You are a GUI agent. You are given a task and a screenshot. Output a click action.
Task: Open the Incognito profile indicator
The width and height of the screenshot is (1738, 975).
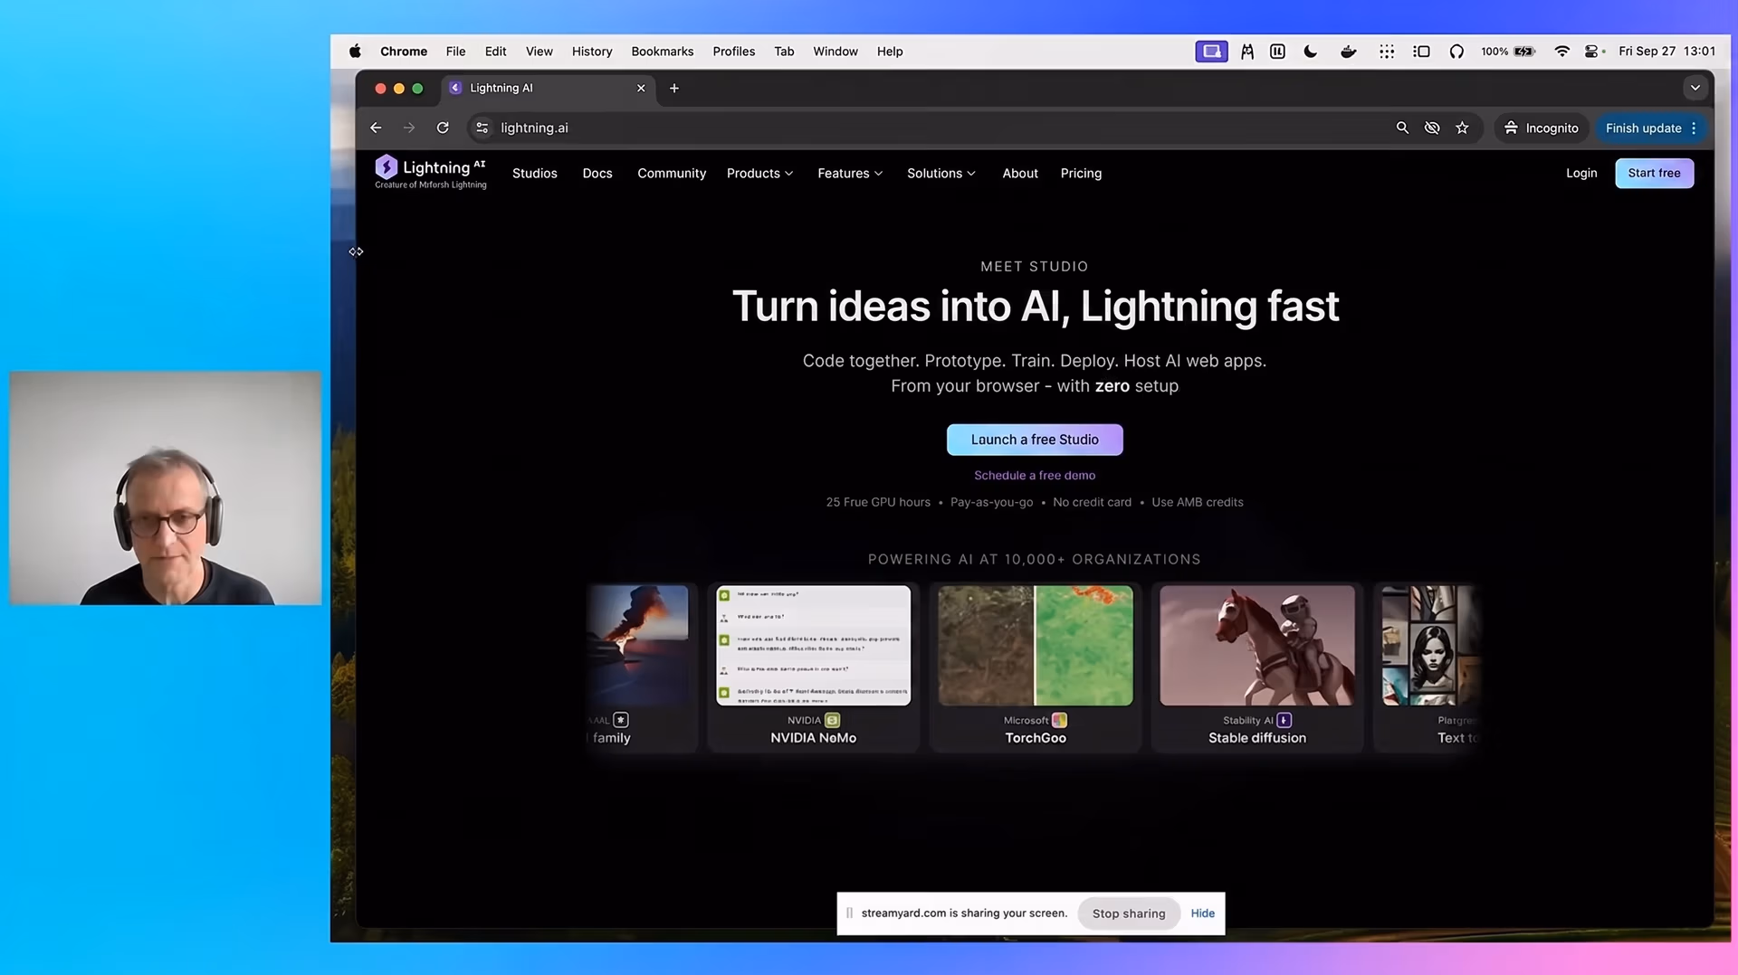click(x=1541, y=128)
